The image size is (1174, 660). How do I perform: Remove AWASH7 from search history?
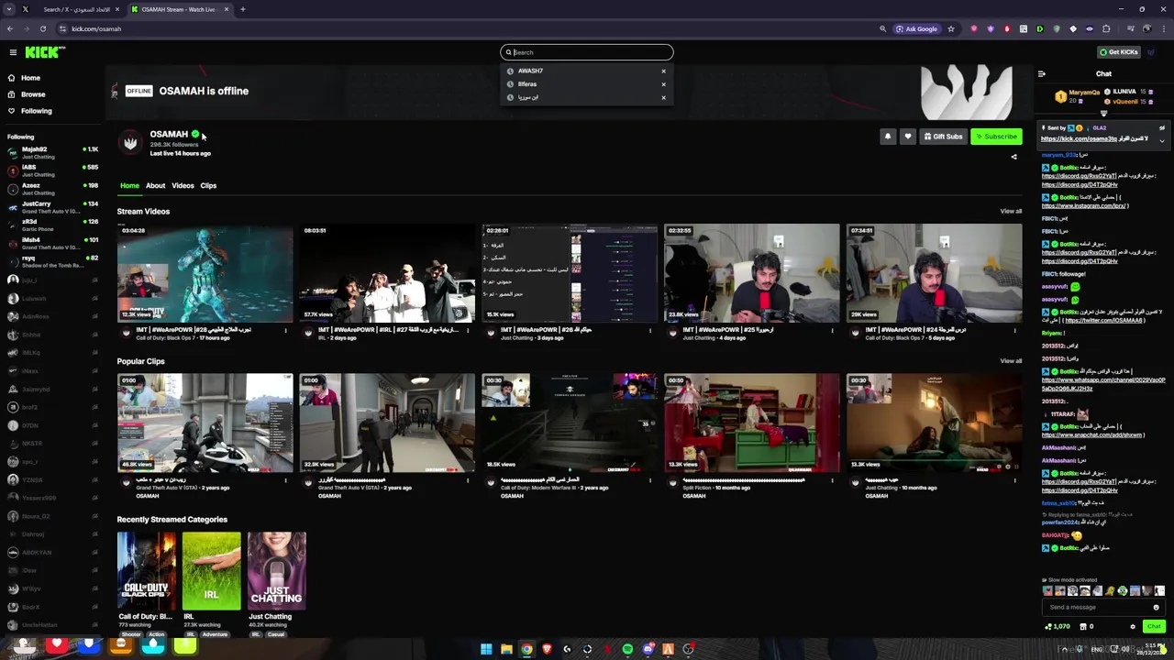pos(663,71)
